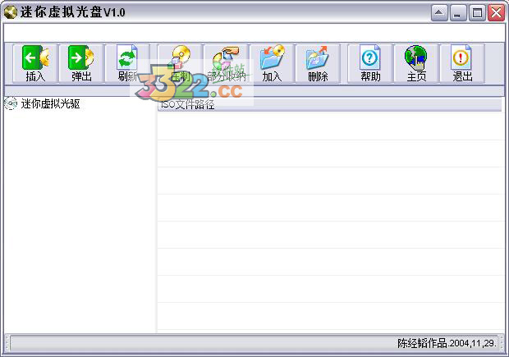Click the 加入 (Add) folder icon

coord(272,64)
